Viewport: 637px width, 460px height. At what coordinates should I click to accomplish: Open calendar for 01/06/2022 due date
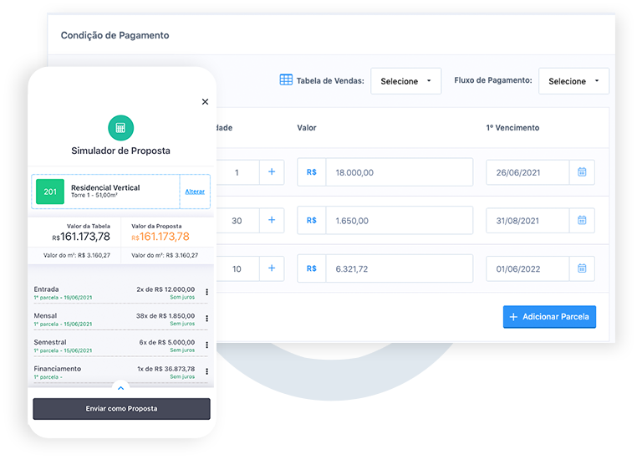coord(582,269)
